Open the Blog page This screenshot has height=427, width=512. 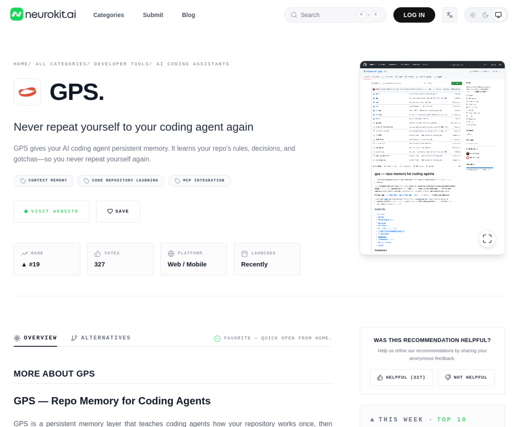188,15
